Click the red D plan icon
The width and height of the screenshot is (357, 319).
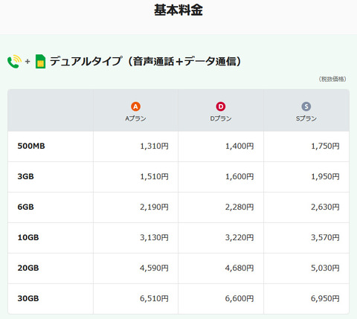click(x=221, y=106)
